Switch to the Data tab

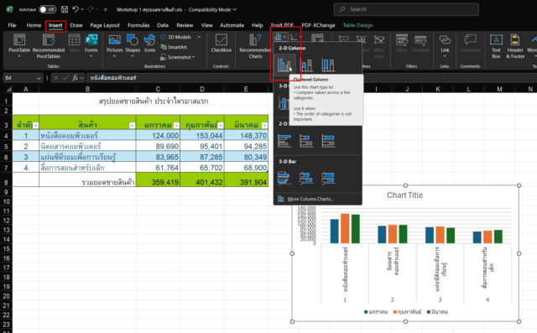pyautogui.click(x=163, y=25)
